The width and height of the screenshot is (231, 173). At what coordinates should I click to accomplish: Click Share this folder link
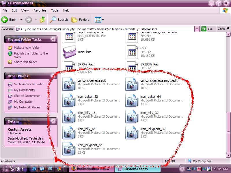click(x=25, y=62)
